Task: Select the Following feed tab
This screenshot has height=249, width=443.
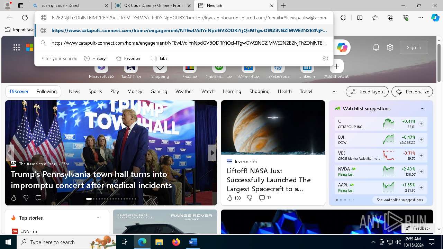Action: 47,92
